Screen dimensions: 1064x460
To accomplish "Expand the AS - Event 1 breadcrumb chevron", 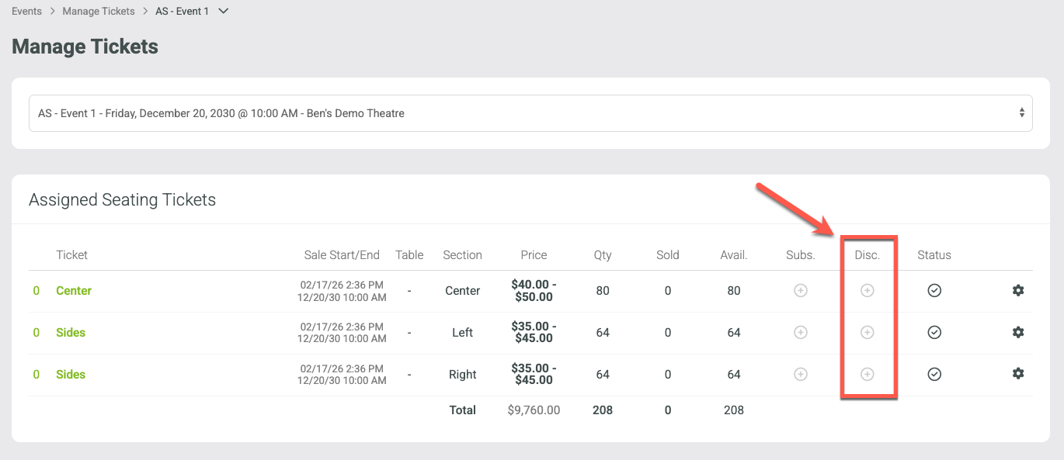I will point(224,12).
